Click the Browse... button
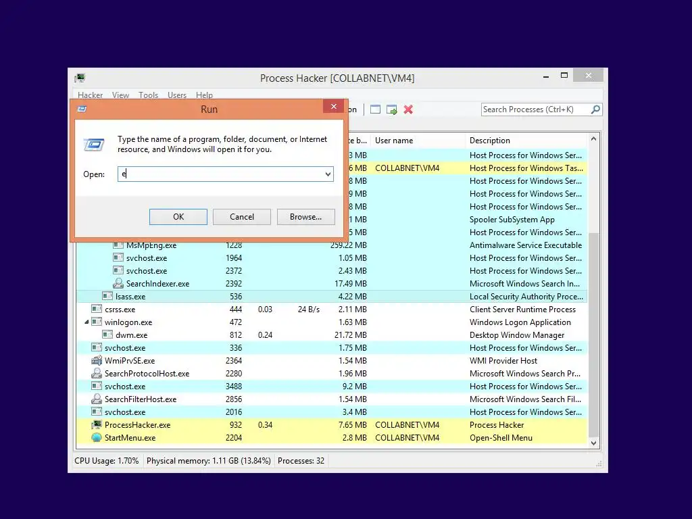The height and width of the screenshot is (519, 692). point(306,217)
